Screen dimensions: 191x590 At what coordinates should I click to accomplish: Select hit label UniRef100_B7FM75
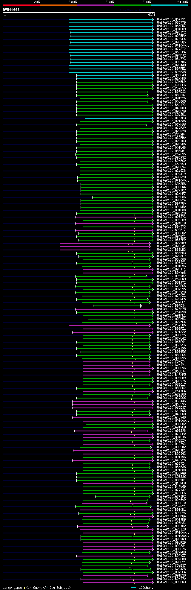pos(171,309)
